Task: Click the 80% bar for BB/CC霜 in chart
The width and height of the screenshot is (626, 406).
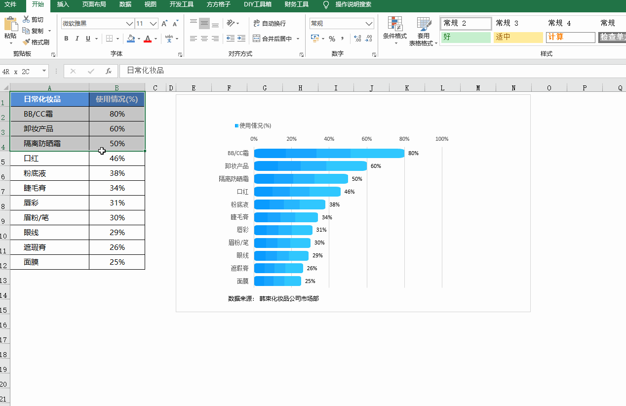Action: 329,153
